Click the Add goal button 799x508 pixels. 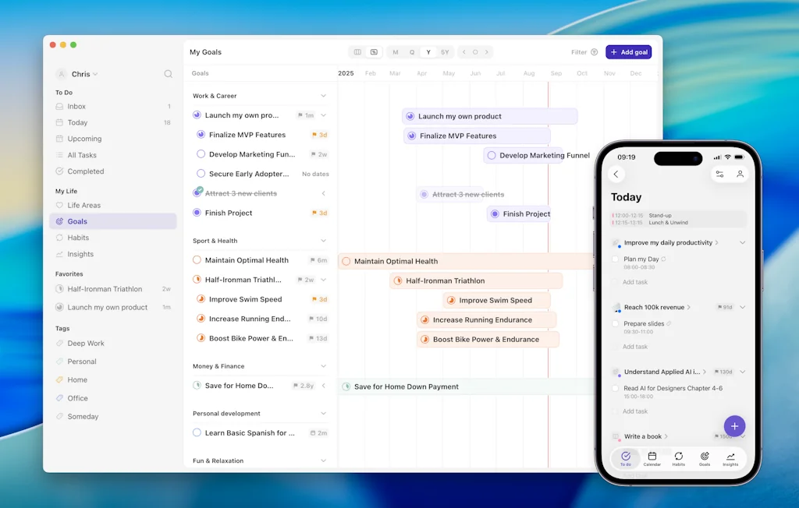(x=628, y=52)
